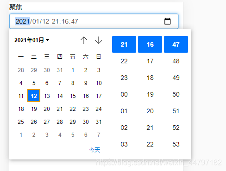
Task: Set seconds to 48
Action: (176, 61)
